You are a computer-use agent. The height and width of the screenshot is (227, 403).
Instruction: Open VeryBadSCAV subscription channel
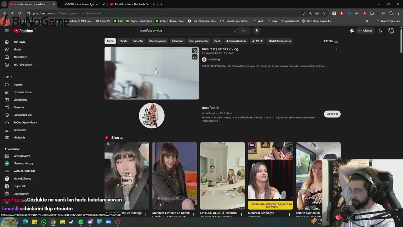click(x=21, y=156)
